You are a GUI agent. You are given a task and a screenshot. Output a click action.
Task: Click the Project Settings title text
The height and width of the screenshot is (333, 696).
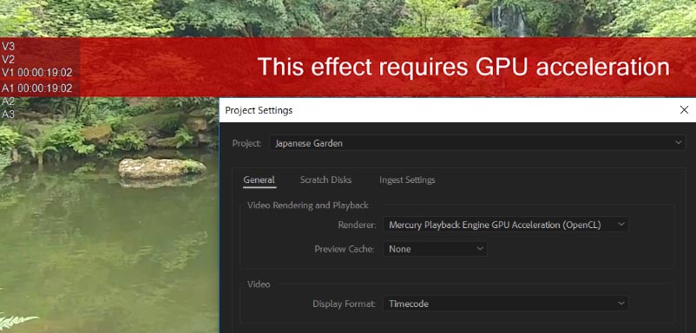pos(259,110)
